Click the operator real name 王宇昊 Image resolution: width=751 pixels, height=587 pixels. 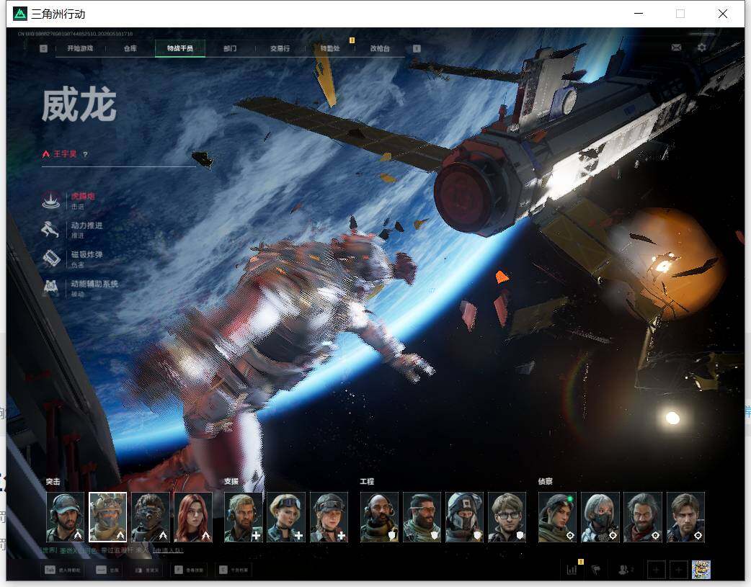click(65, 154)
